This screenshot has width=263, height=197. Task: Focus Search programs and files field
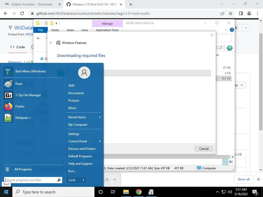[31, 180]
